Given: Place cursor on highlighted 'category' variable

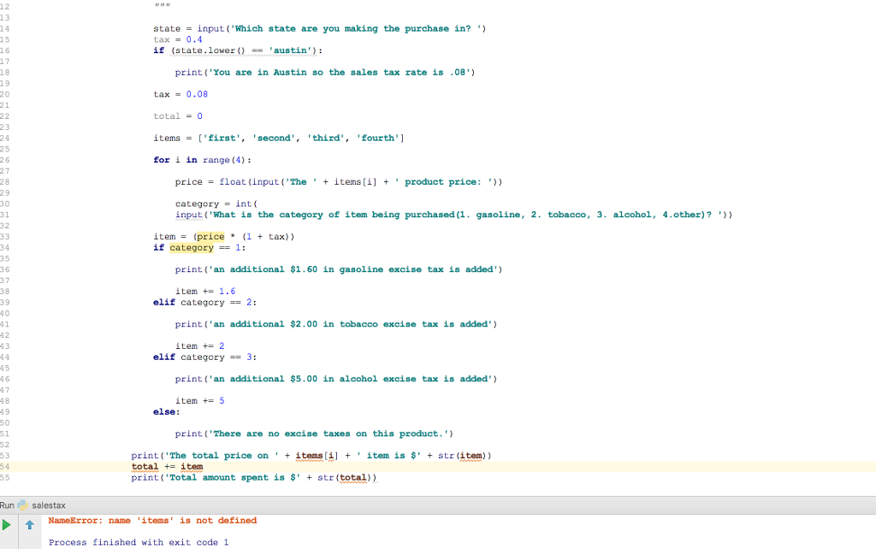Looking at the screenshot, I should (x=191, y=247).
